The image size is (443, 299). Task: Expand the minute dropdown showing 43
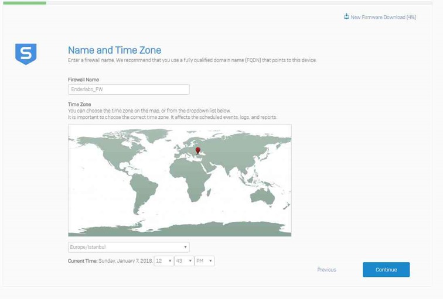click(x=184, y=261)
